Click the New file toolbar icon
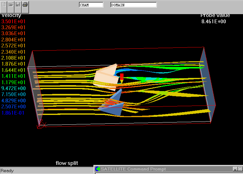 [x=4, y=5]
